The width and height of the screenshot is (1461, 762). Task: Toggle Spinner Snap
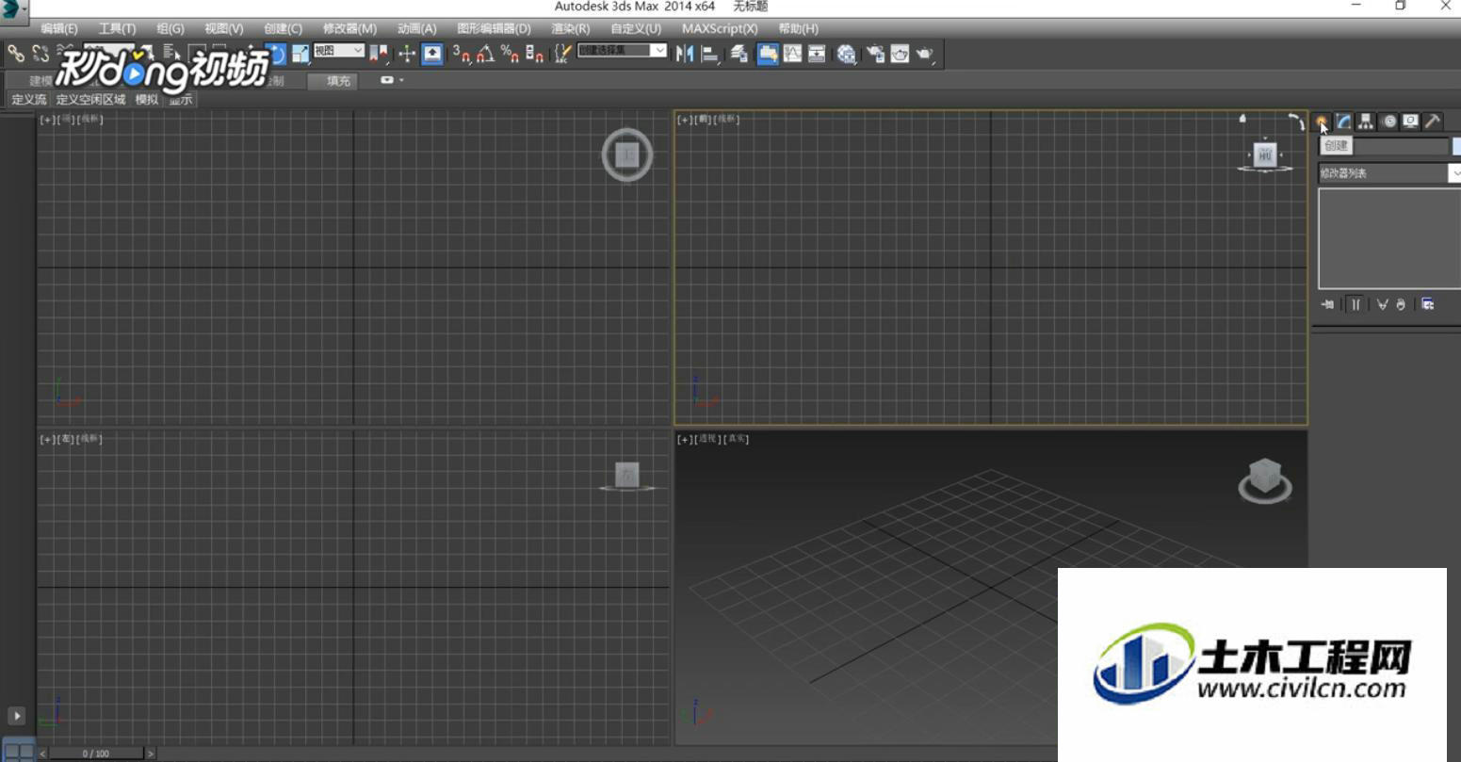[534, 54]
